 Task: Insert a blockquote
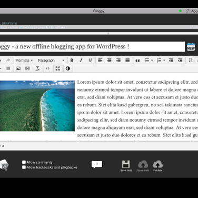point(138,61)
